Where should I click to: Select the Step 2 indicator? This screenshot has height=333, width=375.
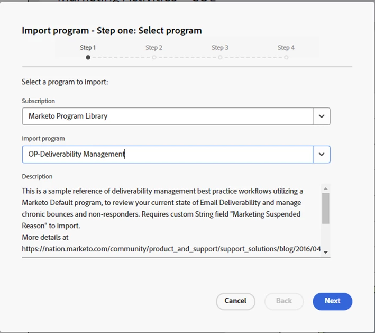point(154,57)
